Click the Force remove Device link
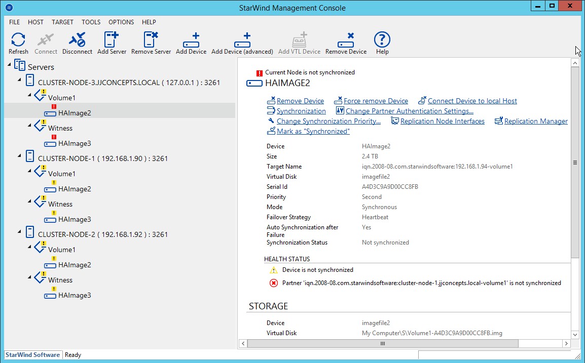Screen dimensions: 585x363 pos(376,101)
